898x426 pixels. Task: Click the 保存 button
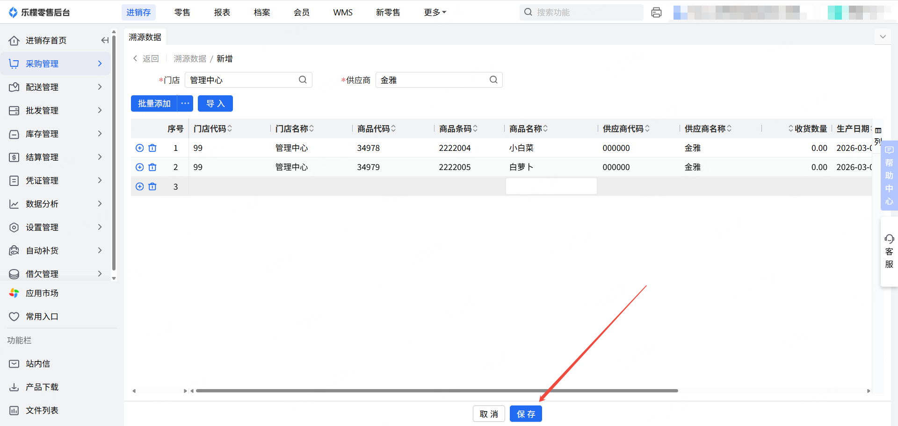[526, 414]
